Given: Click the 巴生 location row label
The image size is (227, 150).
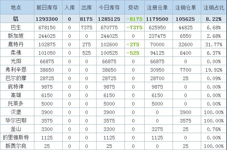Looking at the screenshot, I should 16,28.
